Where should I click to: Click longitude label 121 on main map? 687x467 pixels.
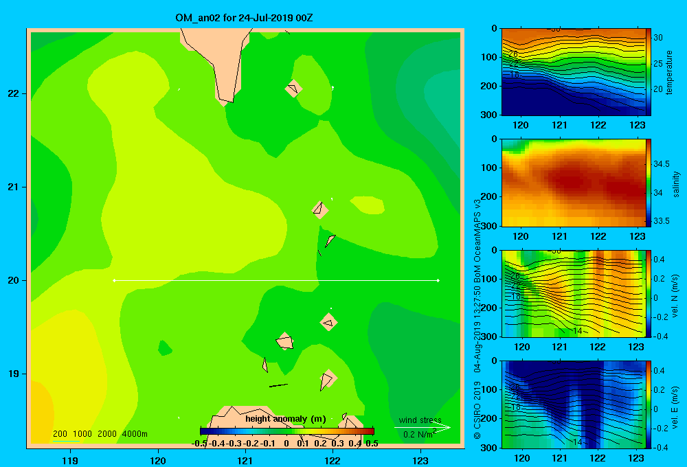[x=245, y=460]
